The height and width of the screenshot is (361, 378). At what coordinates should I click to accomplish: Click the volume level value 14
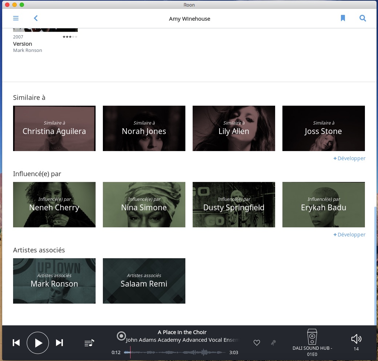pos(356,349)
